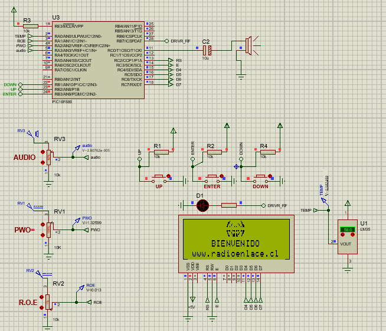Select the UP terminal at pin 23

point(21,89)
